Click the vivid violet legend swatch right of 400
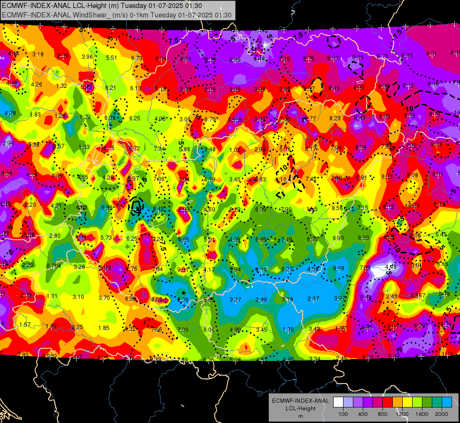 click(x=368, y=402)
